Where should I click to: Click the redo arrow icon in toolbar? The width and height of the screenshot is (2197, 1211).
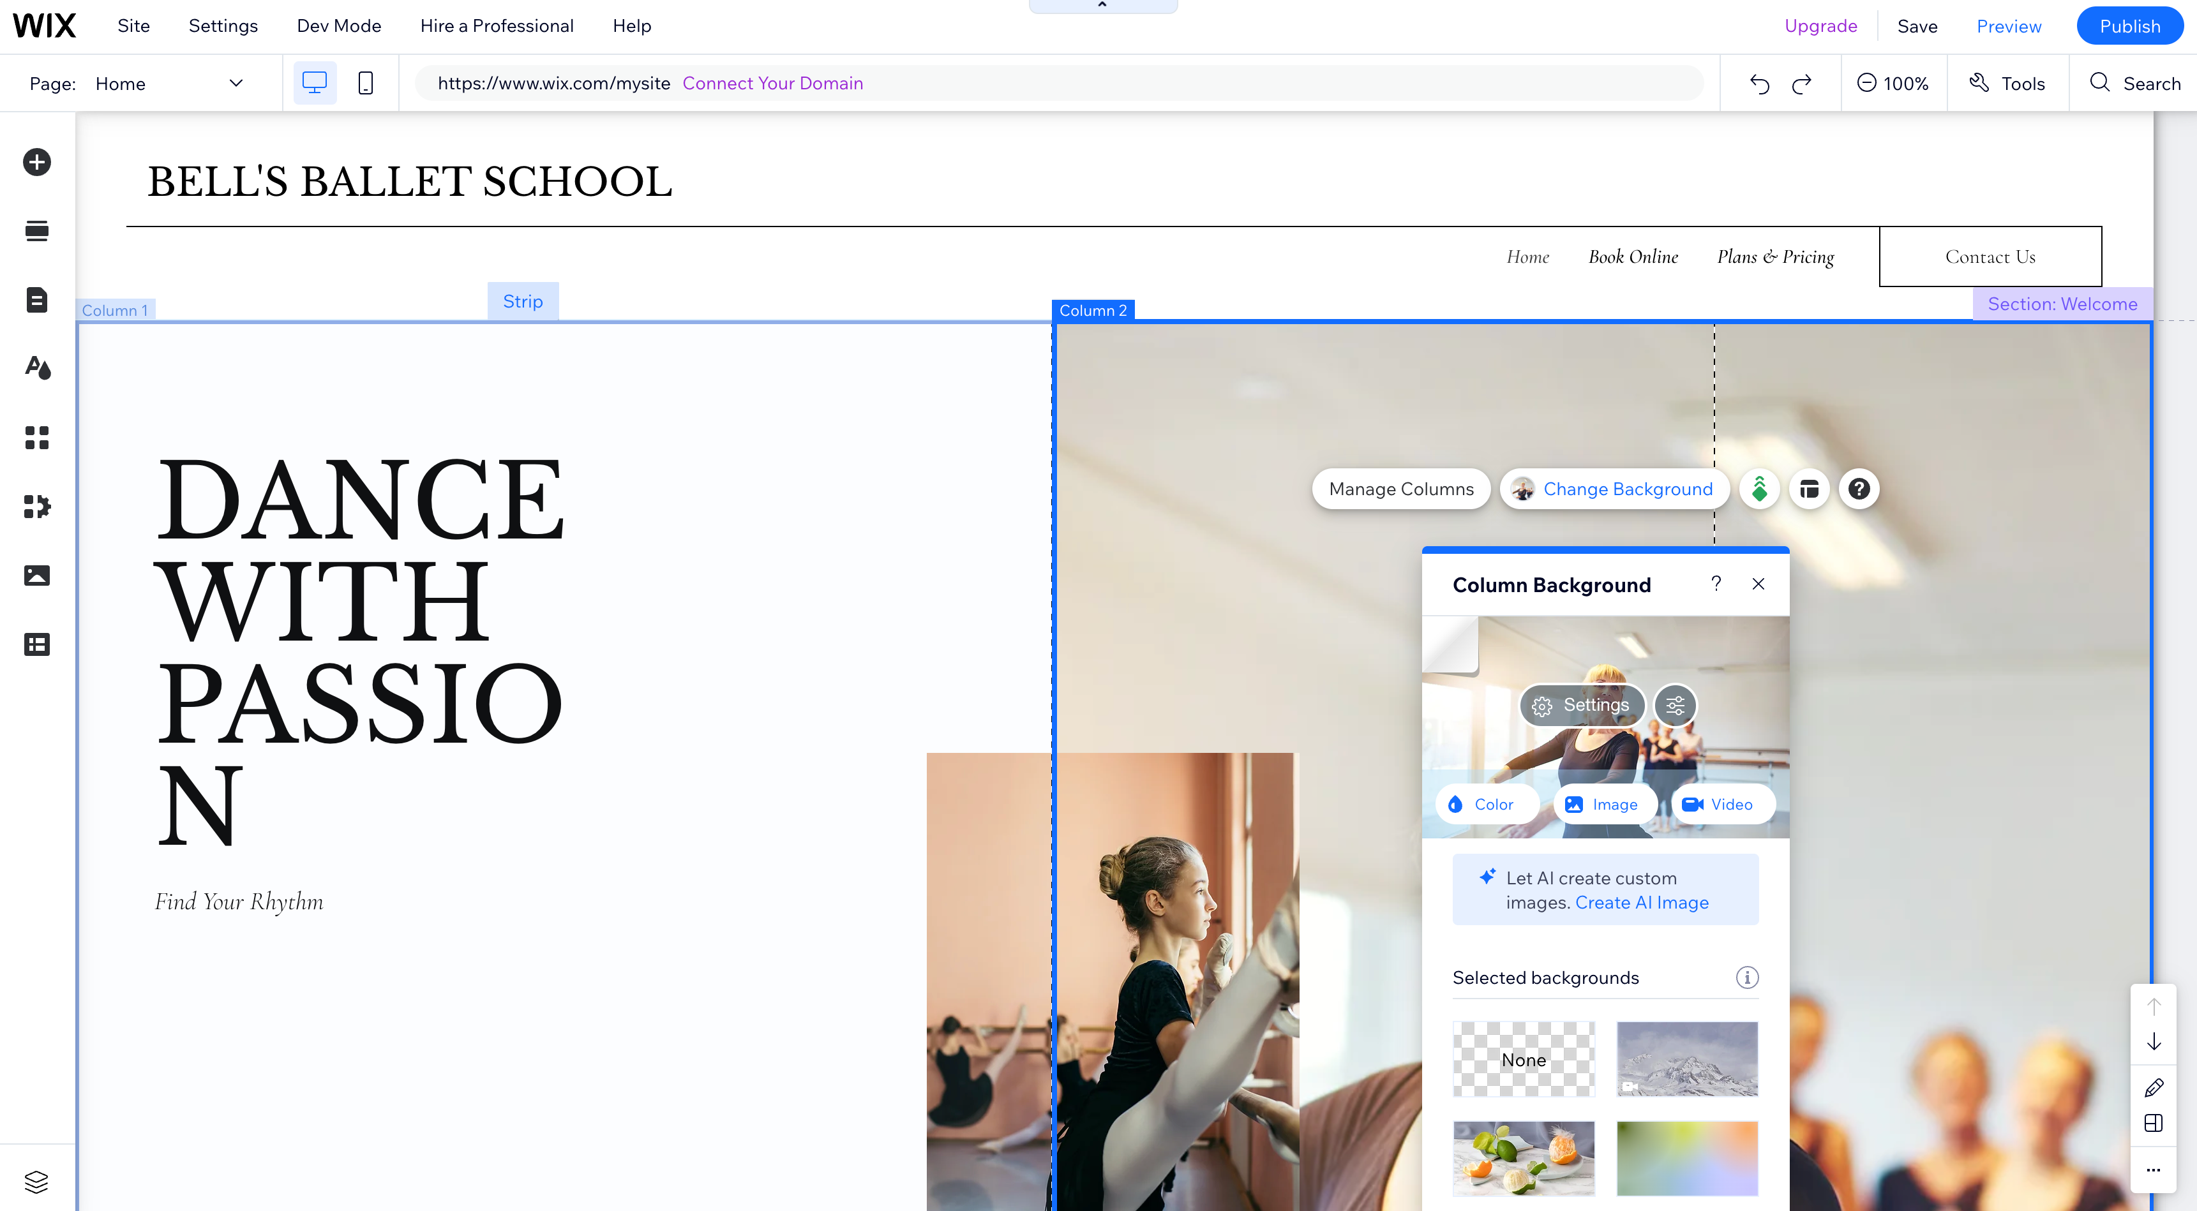click(x=1802, y=84)
